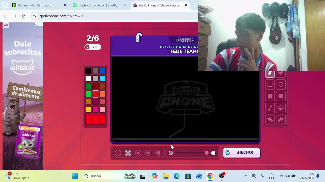Pick the hot pink color swatch
The image size is (325, 182).
point(95,109)
